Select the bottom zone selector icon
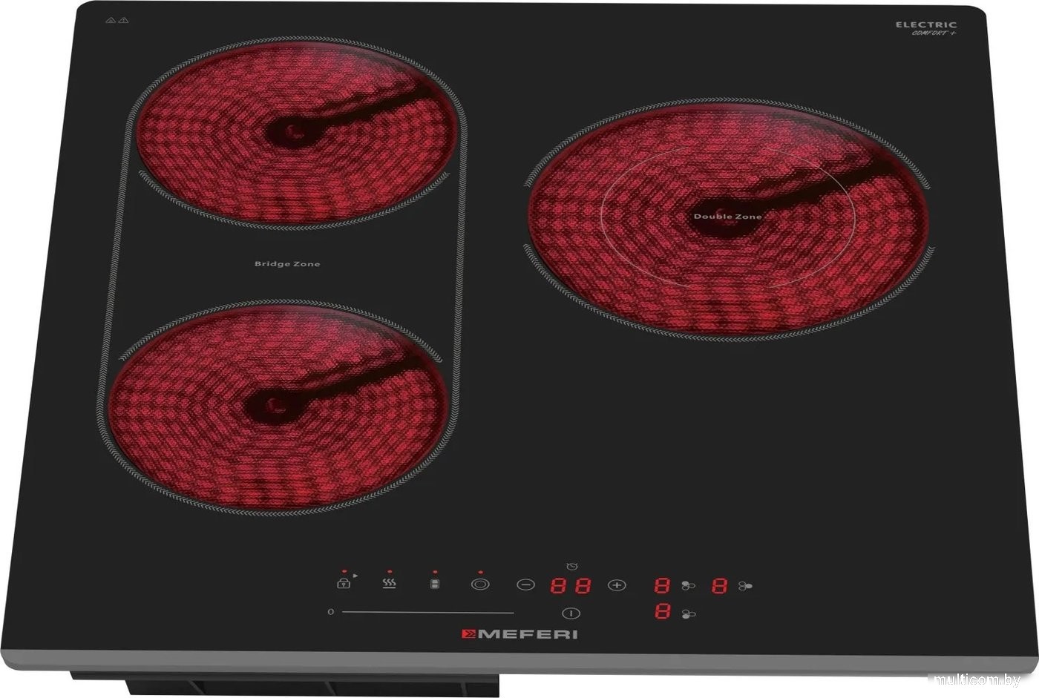1039x698 pixels. [x=688, y=613]
